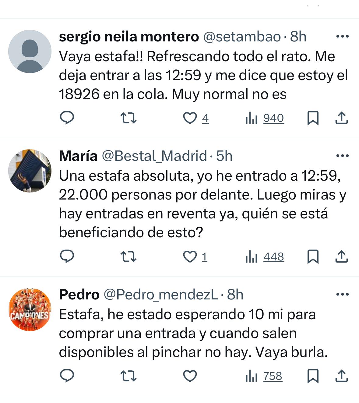Retweet Pedro's post about Vaya burla

128,376
